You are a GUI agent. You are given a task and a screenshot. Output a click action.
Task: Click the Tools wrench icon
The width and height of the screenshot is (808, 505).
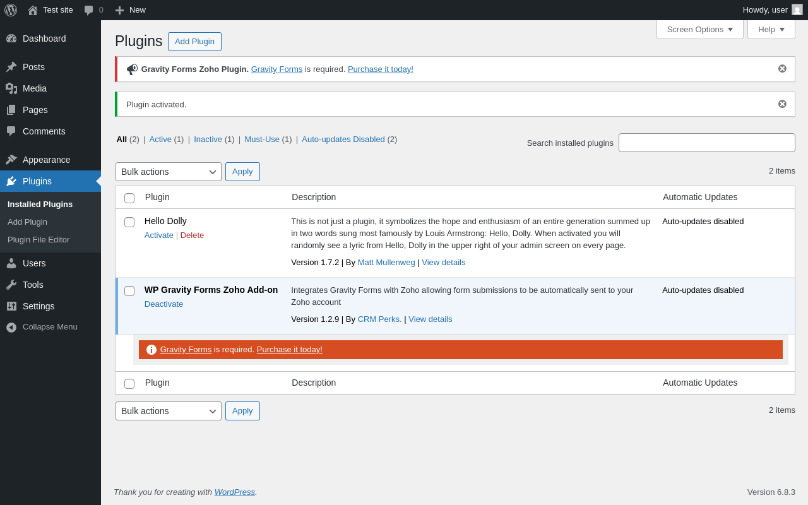click(x=11, y=285)
